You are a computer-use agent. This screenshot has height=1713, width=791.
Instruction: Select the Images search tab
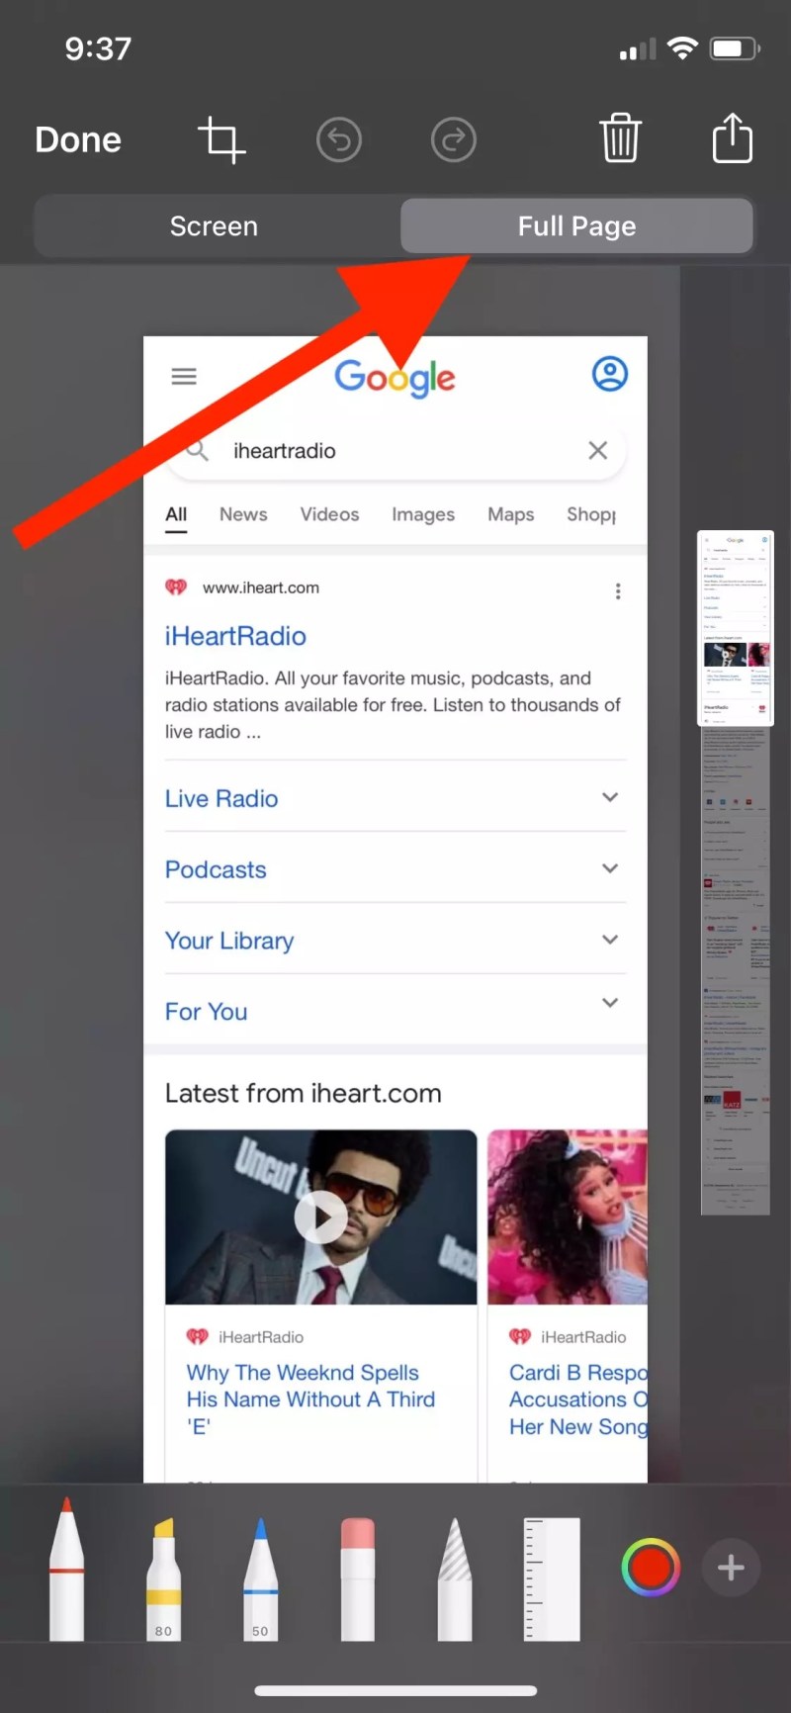423,514
